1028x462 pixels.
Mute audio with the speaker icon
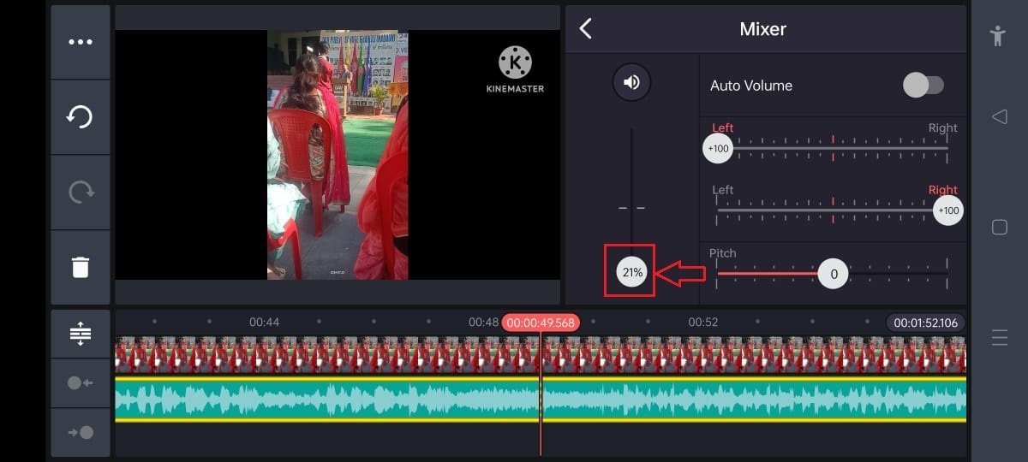click(631, 82)
